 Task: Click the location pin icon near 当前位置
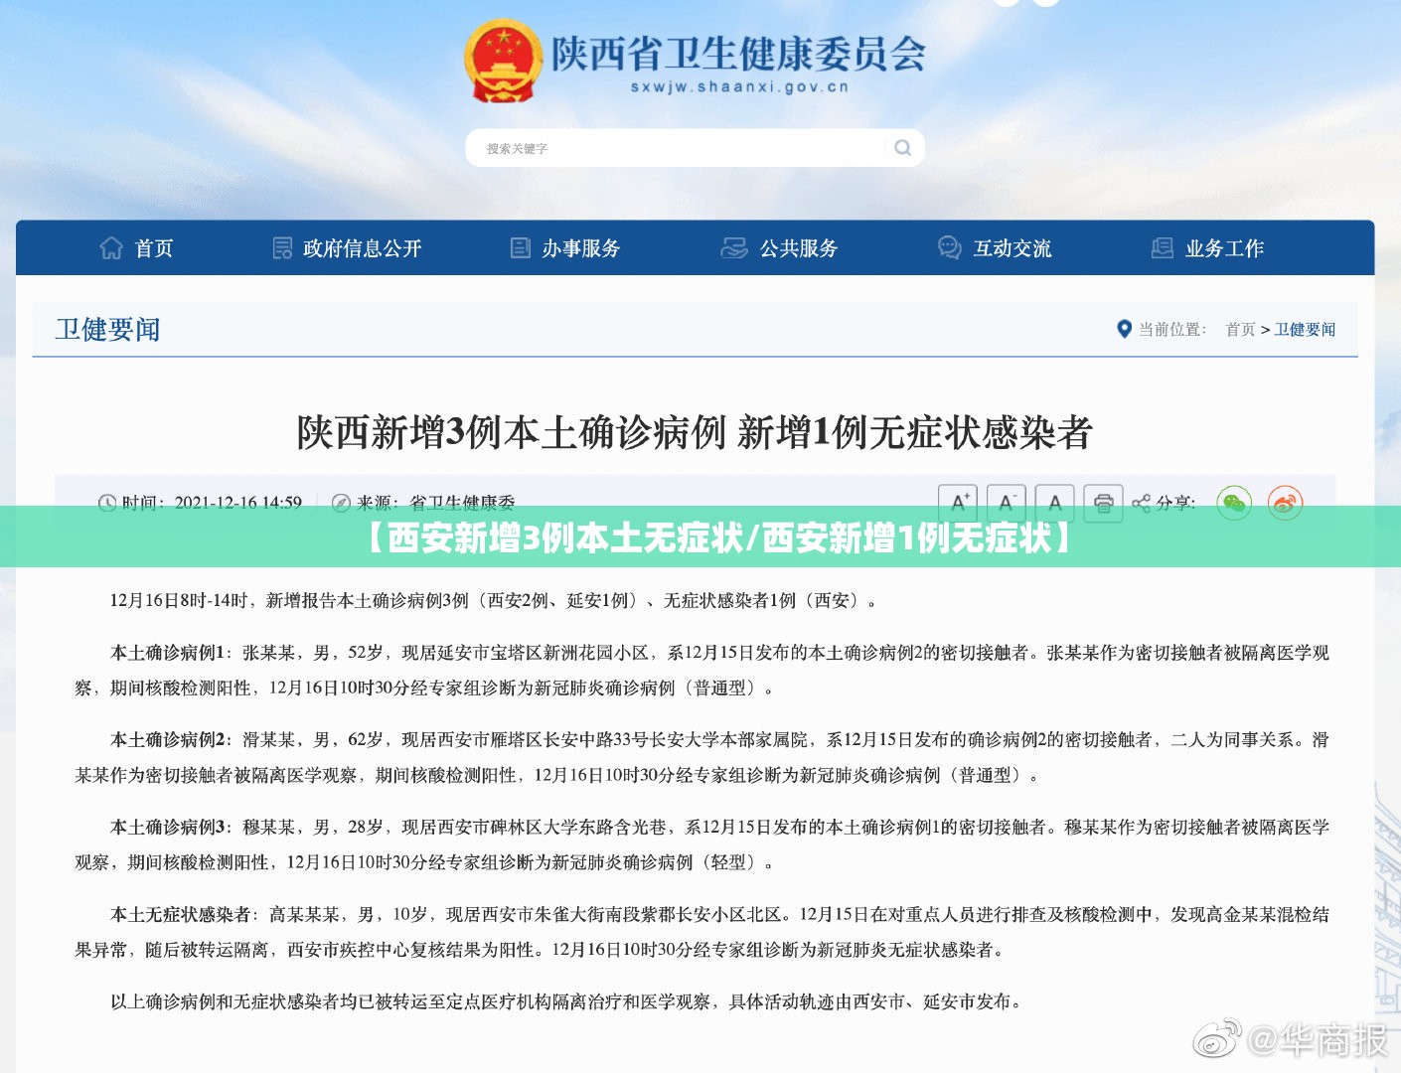click(1124, 329)
